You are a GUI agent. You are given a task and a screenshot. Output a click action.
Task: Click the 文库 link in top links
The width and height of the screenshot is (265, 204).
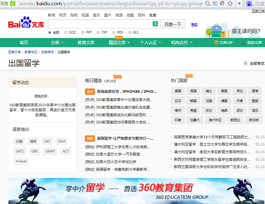(153, 15)
